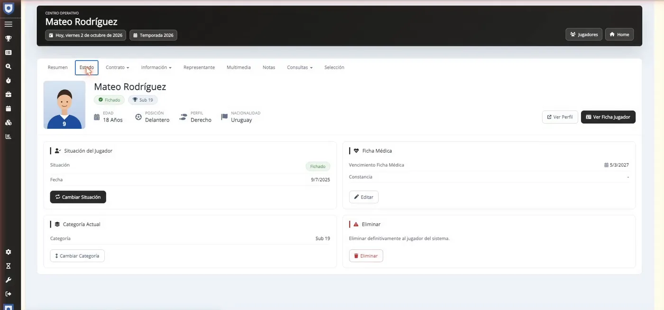The height and width of the screenshot is (310, 664).
Task: Click the date 9/7/2025
Action: (321, 180)
